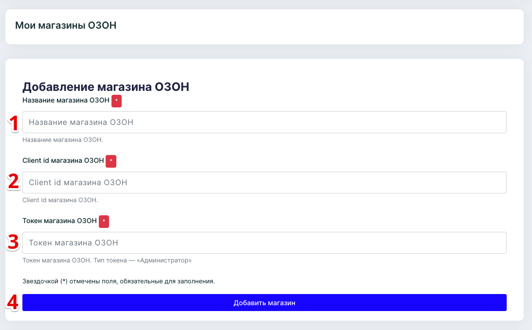The width and height of the screenshot is (532, 330).
Task: Focus the Токен магазина ОЗОН input field
Action: pos(264,243)
